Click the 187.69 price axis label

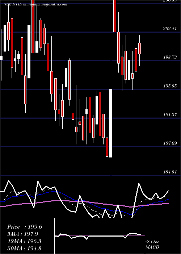tap(170, 143)
